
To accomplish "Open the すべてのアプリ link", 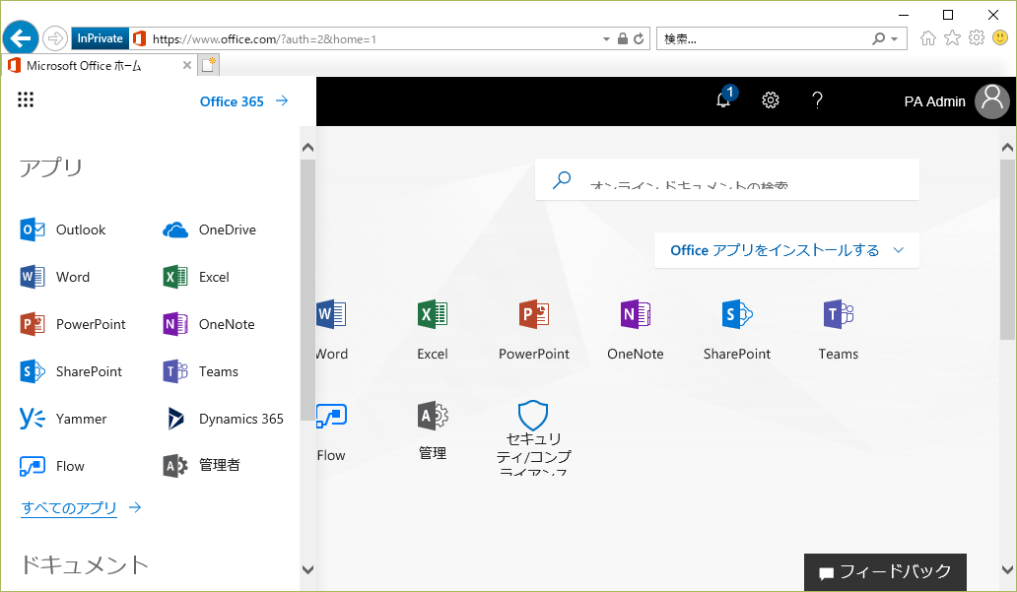I will point(81,507).
